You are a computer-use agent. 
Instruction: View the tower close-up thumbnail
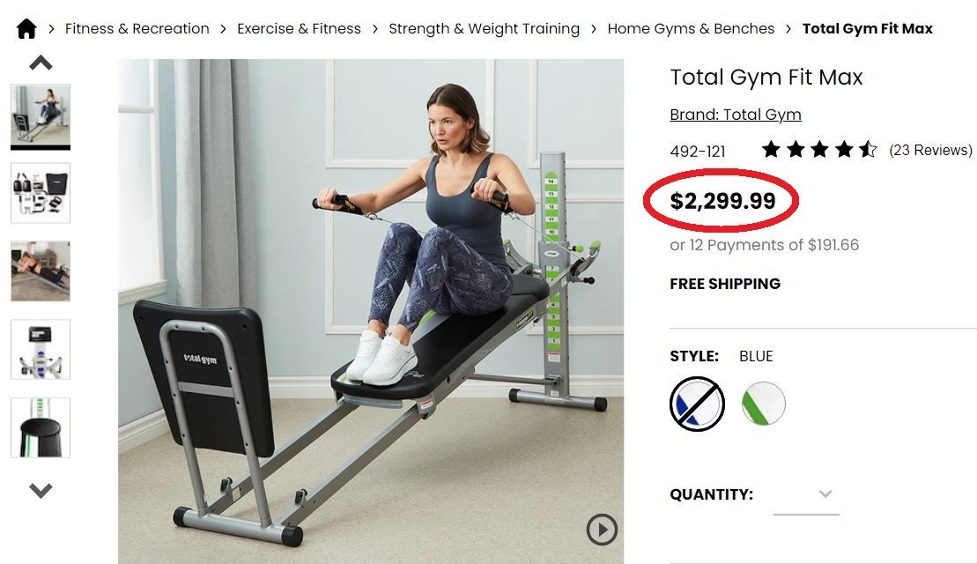click(x=41, y=350)
